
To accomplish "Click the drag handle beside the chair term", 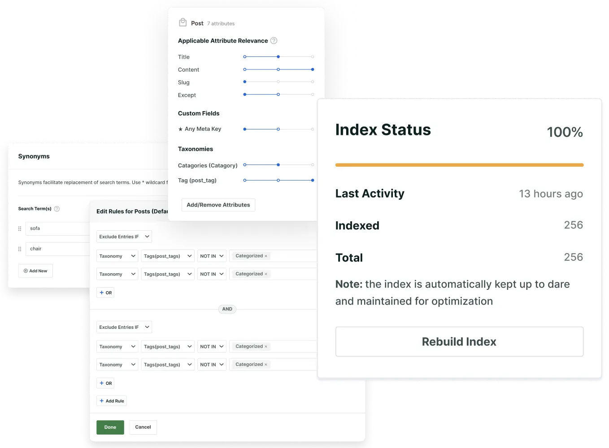I will point(19,249).
